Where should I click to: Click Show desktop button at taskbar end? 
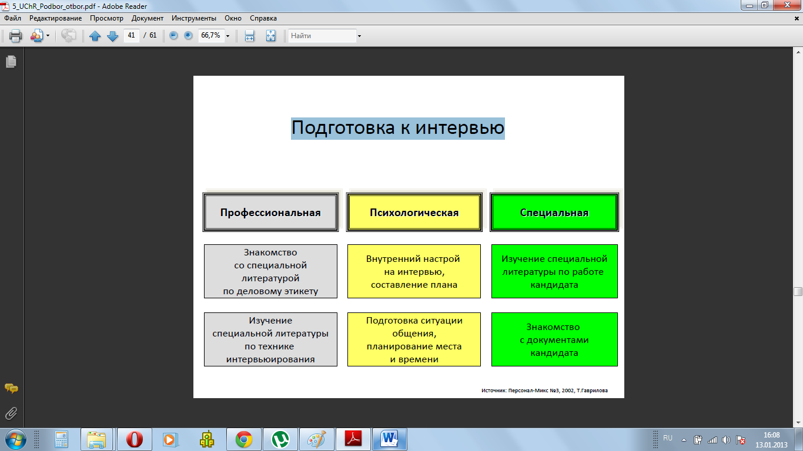798,439
